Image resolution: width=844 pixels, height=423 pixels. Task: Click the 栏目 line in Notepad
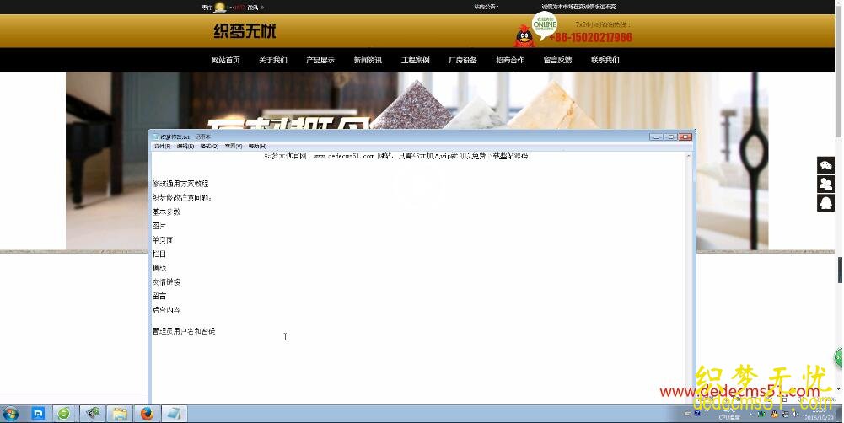pyautogui.click(x=159, y=254)
